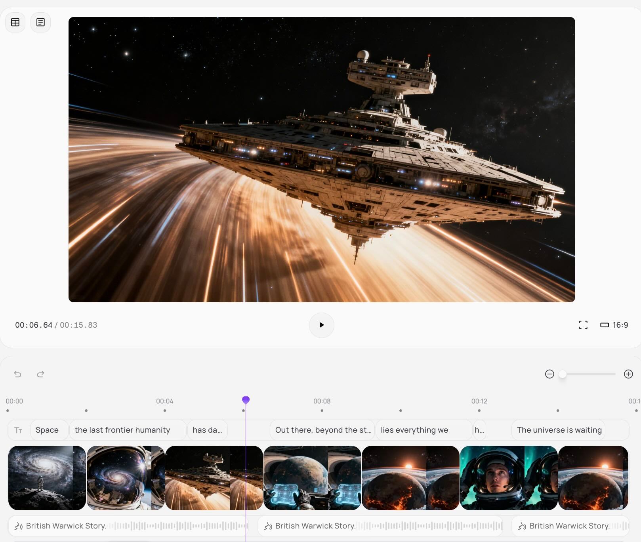641x542 pixels.
Task: Redo the last edit
Action: (40, 374)
